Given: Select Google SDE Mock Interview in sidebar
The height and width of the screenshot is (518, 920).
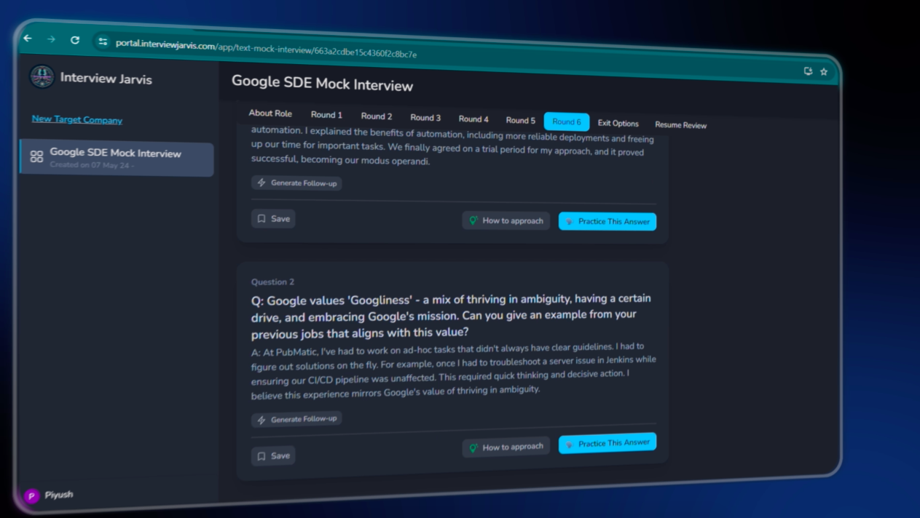Looking at the screenshot, I should pyautogui.click(x=117, y=158).
